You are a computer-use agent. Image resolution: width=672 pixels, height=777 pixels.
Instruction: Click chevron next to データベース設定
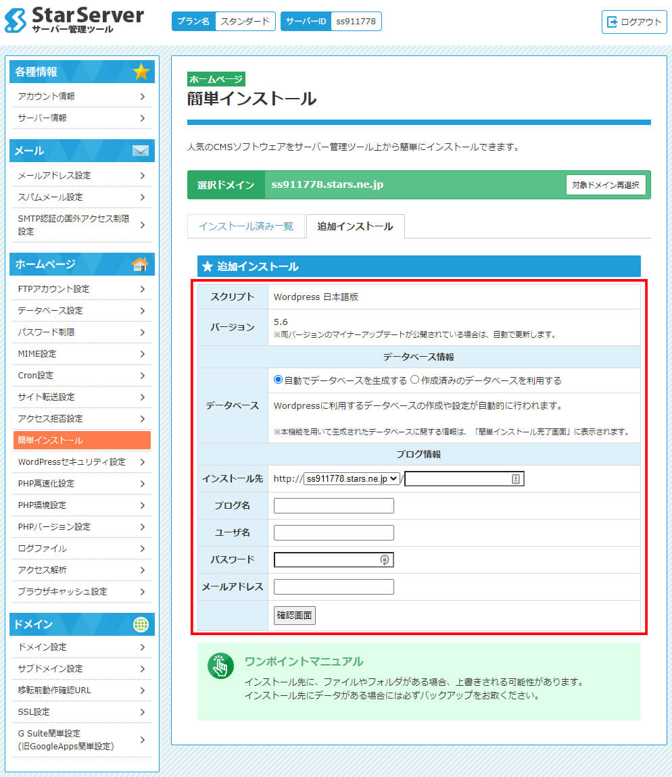[143, 311]
